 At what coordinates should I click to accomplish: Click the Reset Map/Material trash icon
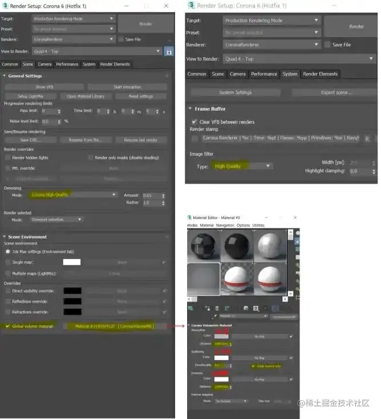coord(217,308)
